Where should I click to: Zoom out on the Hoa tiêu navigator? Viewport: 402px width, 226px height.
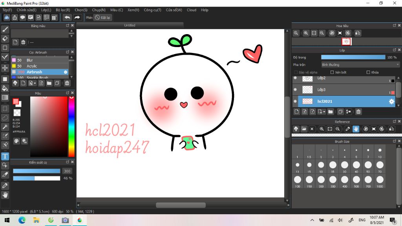[322, 33]
